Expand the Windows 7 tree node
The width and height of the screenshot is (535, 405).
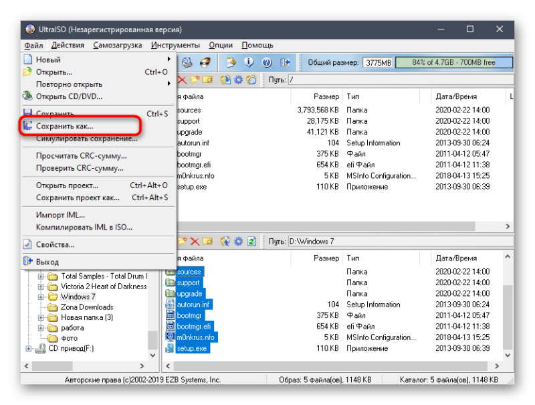pyautogui.click(x=41, y=297)
